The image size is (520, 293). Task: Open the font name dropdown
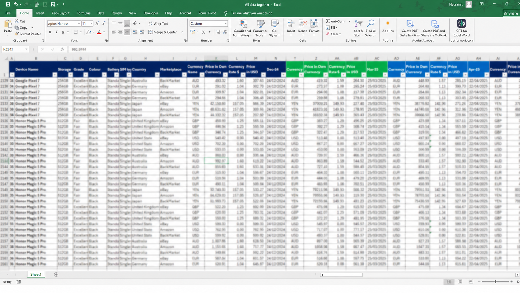(79, 24)
